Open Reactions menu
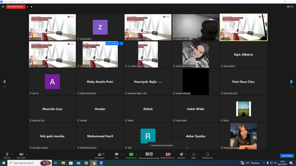 click(x=181, y=155)
